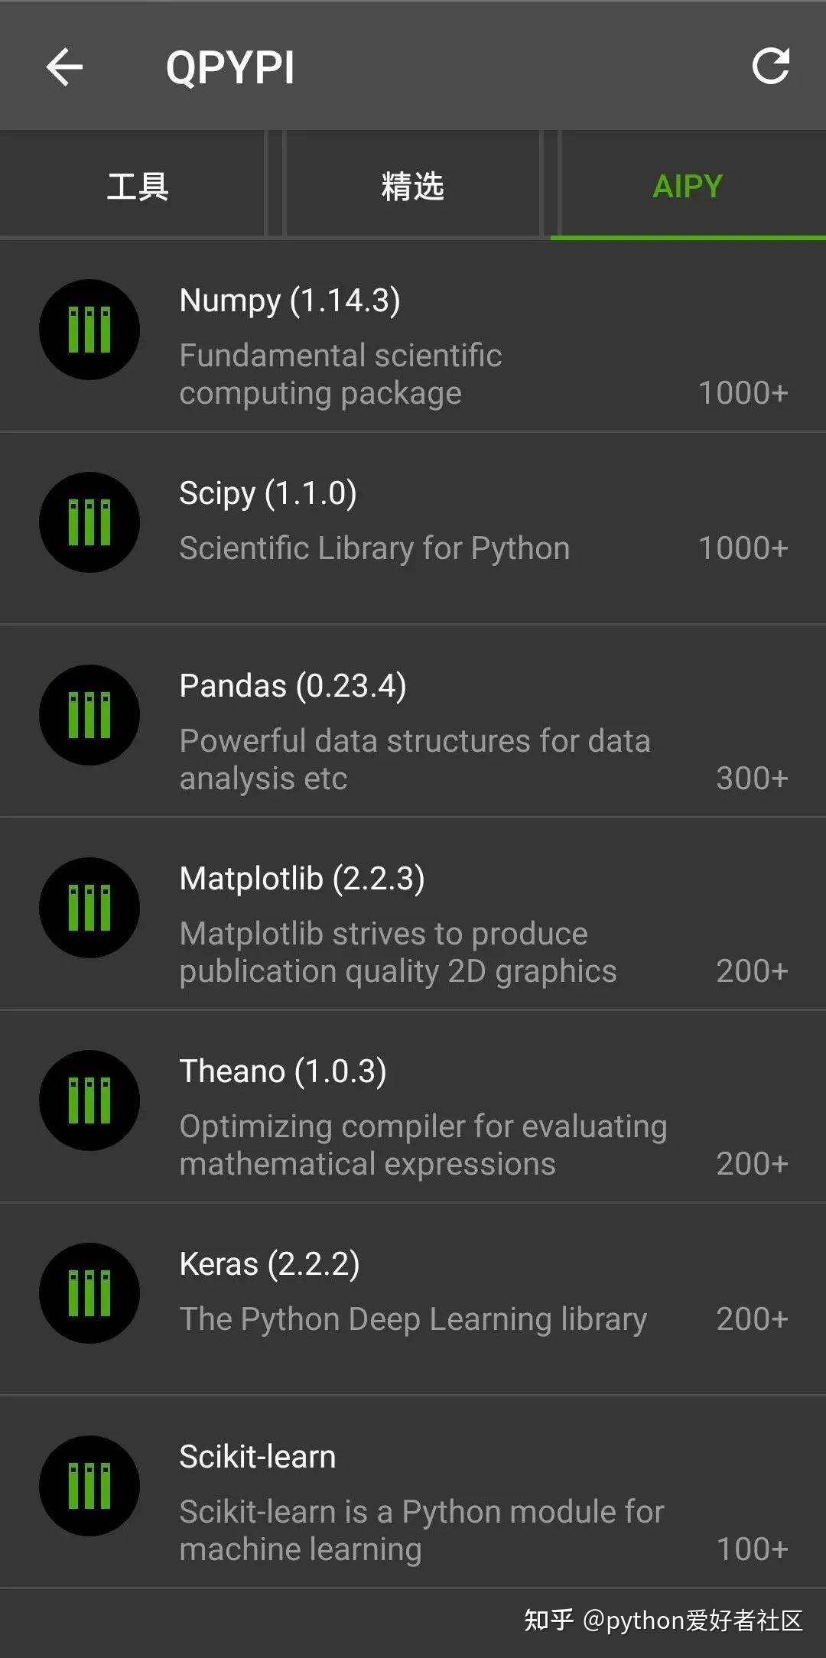Tap the back arrow icon
Viewport: 826px width, 1658px height.
pyautogui.click(x=64, y=67)
